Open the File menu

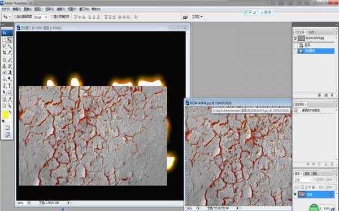click(6, 9)
